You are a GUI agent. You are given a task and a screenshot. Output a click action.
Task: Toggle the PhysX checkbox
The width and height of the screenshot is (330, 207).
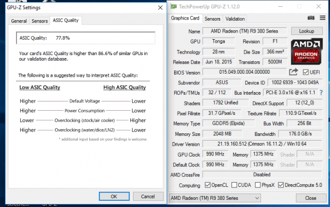pos(258,185)
